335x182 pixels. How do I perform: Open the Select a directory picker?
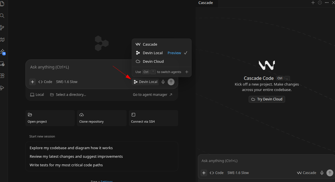pyautogui.click(x=68, y=94)
